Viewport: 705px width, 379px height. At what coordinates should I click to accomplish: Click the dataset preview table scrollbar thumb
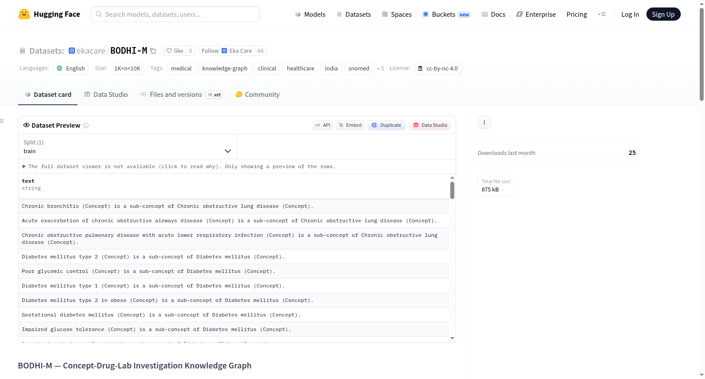[x=452, y=190]
